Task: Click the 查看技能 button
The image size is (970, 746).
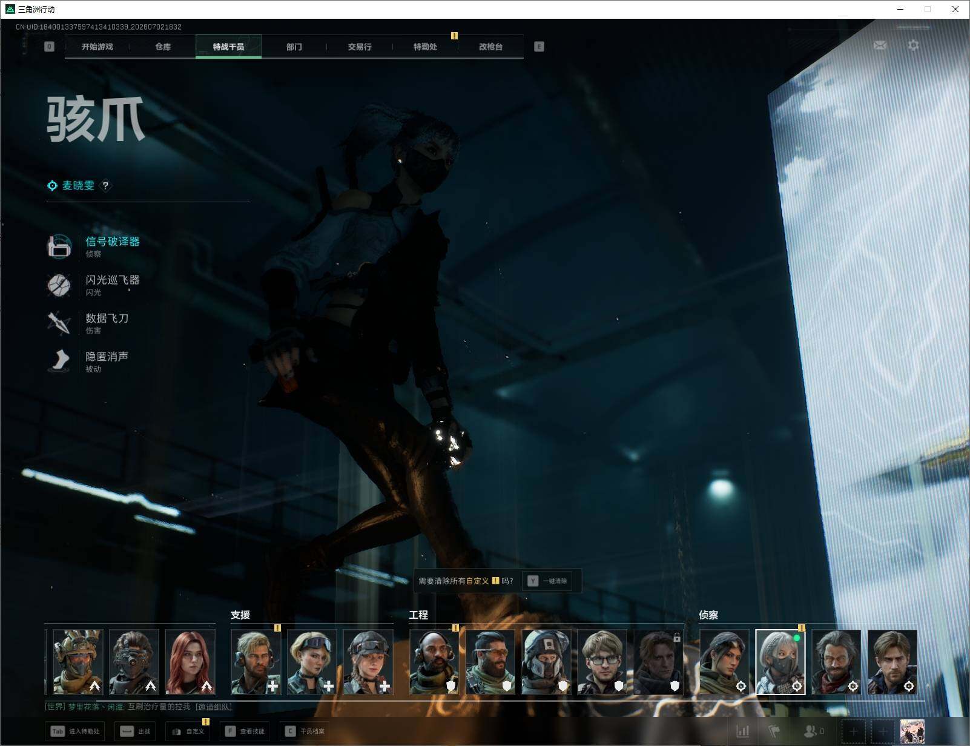Action: pyautogui.click(x=245, y=731)
